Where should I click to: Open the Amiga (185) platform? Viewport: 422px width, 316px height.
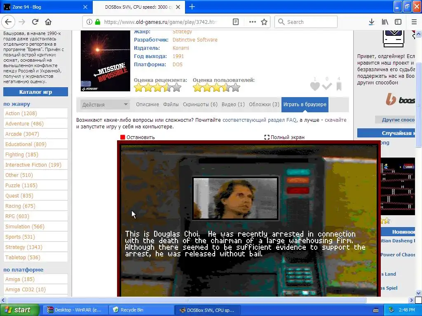(x=35, y=279)
